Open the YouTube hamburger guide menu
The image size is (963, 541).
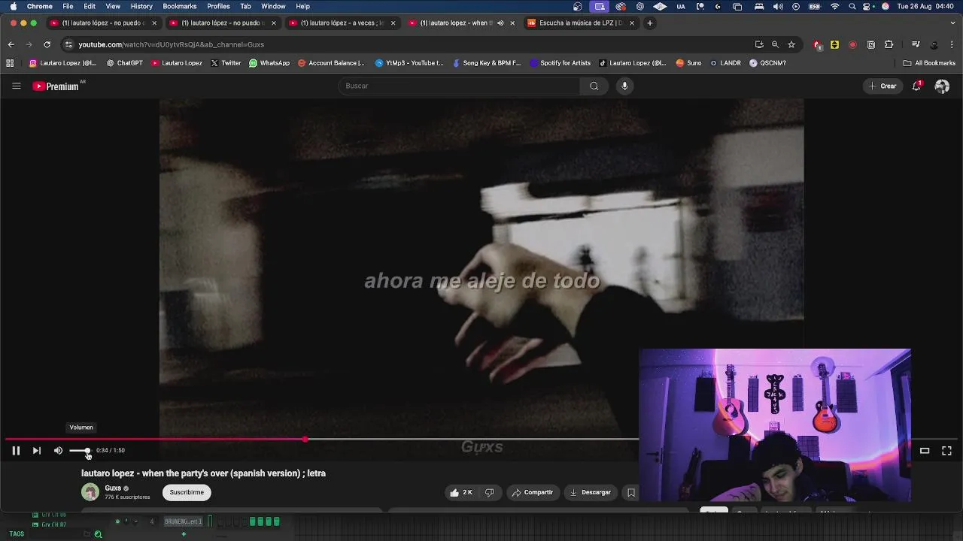point(16,86)
